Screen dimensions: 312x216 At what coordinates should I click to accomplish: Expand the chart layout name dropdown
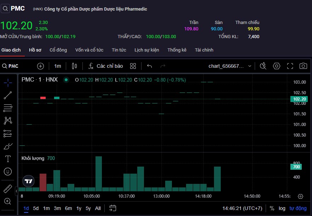click(250, 66)
